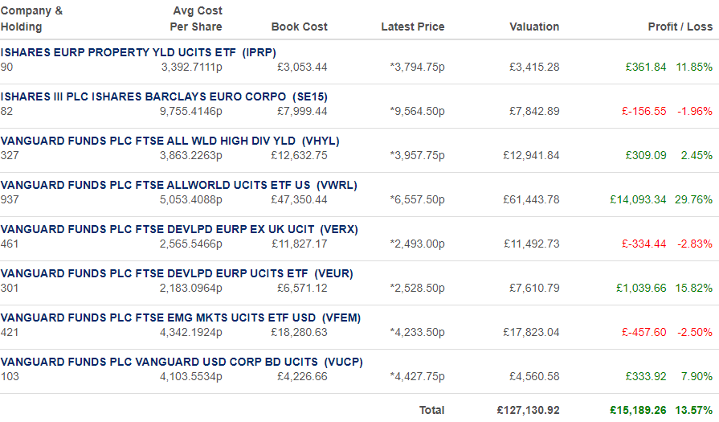The width and height of the screenshot is (719, 422).
Task: Click the VANGUARD FTSE DEVLPD EURP (VEUR) fund name
Action: tap(177, 273)
